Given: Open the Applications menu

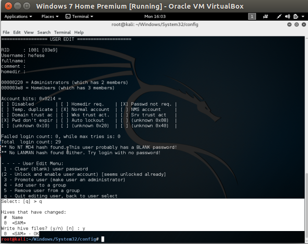Looking at the screenshot, I should (x=18, y=16).
